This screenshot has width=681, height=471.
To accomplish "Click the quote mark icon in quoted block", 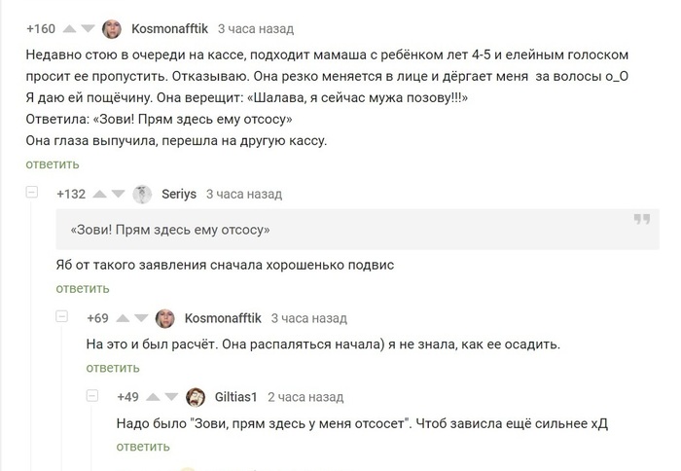I will tap(641, 219).
